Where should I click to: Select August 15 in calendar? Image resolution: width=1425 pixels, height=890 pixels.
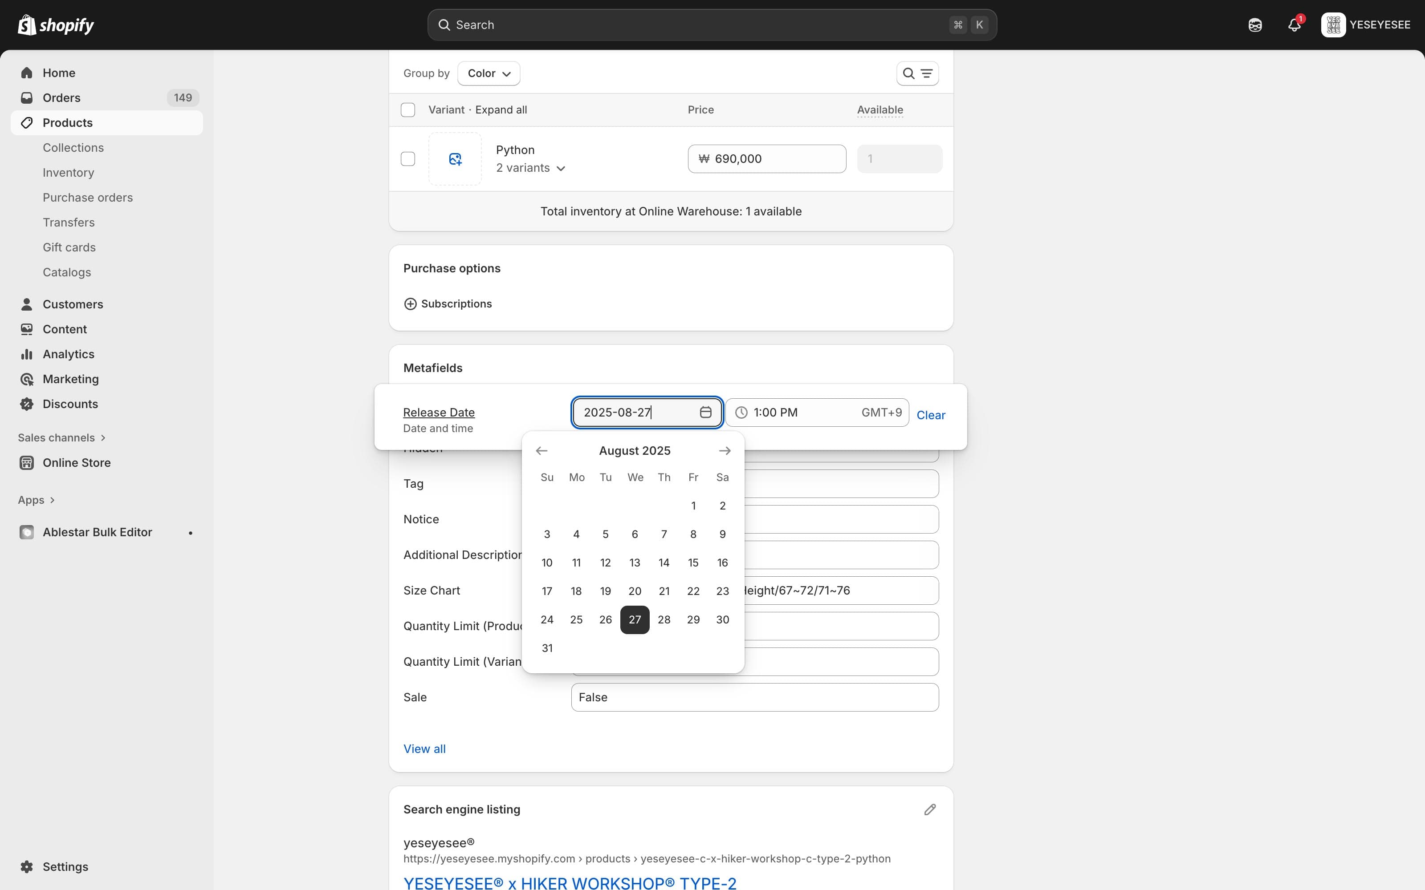click(693, 563)
